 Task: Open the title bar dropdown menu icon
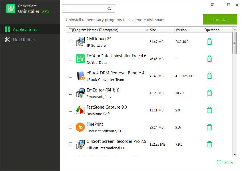pos(212,5)
